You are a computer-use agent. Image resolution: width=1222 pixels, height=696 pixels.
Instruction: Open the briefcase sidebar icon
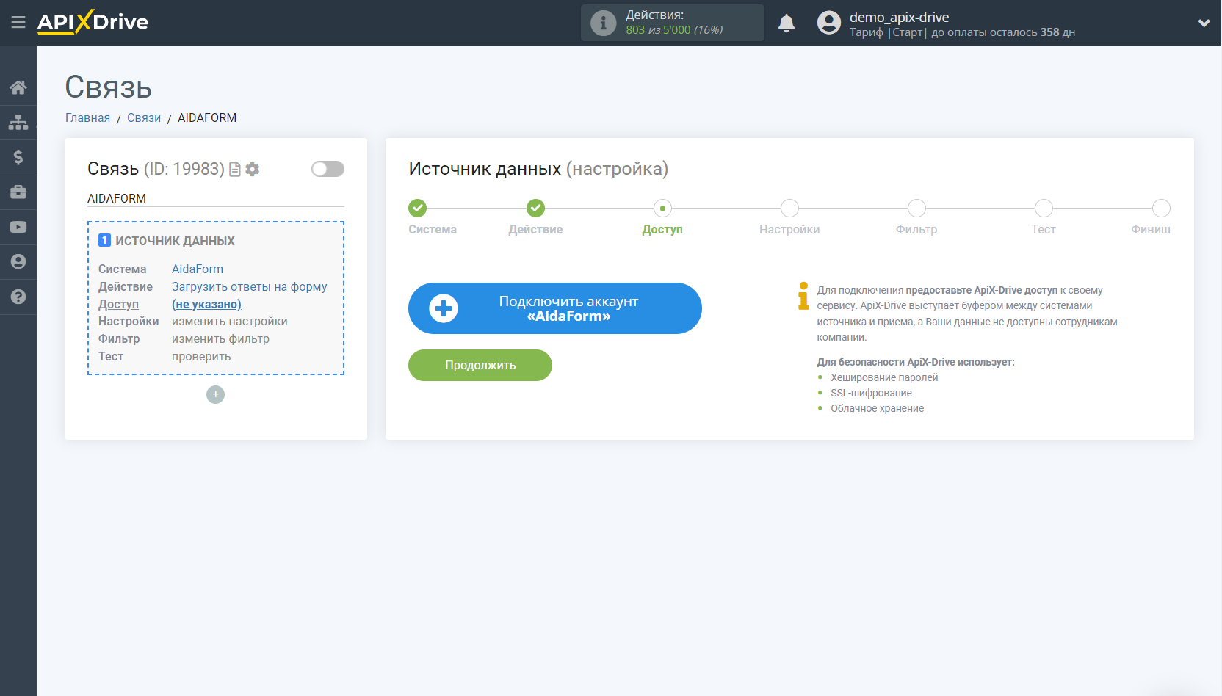pyautogui.click(x=18, y=192)
